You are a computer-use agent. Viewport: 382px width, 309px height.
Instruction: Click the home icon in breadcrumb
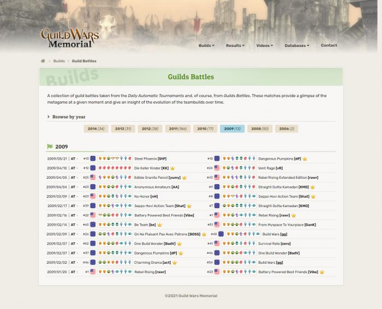point(43,61)
